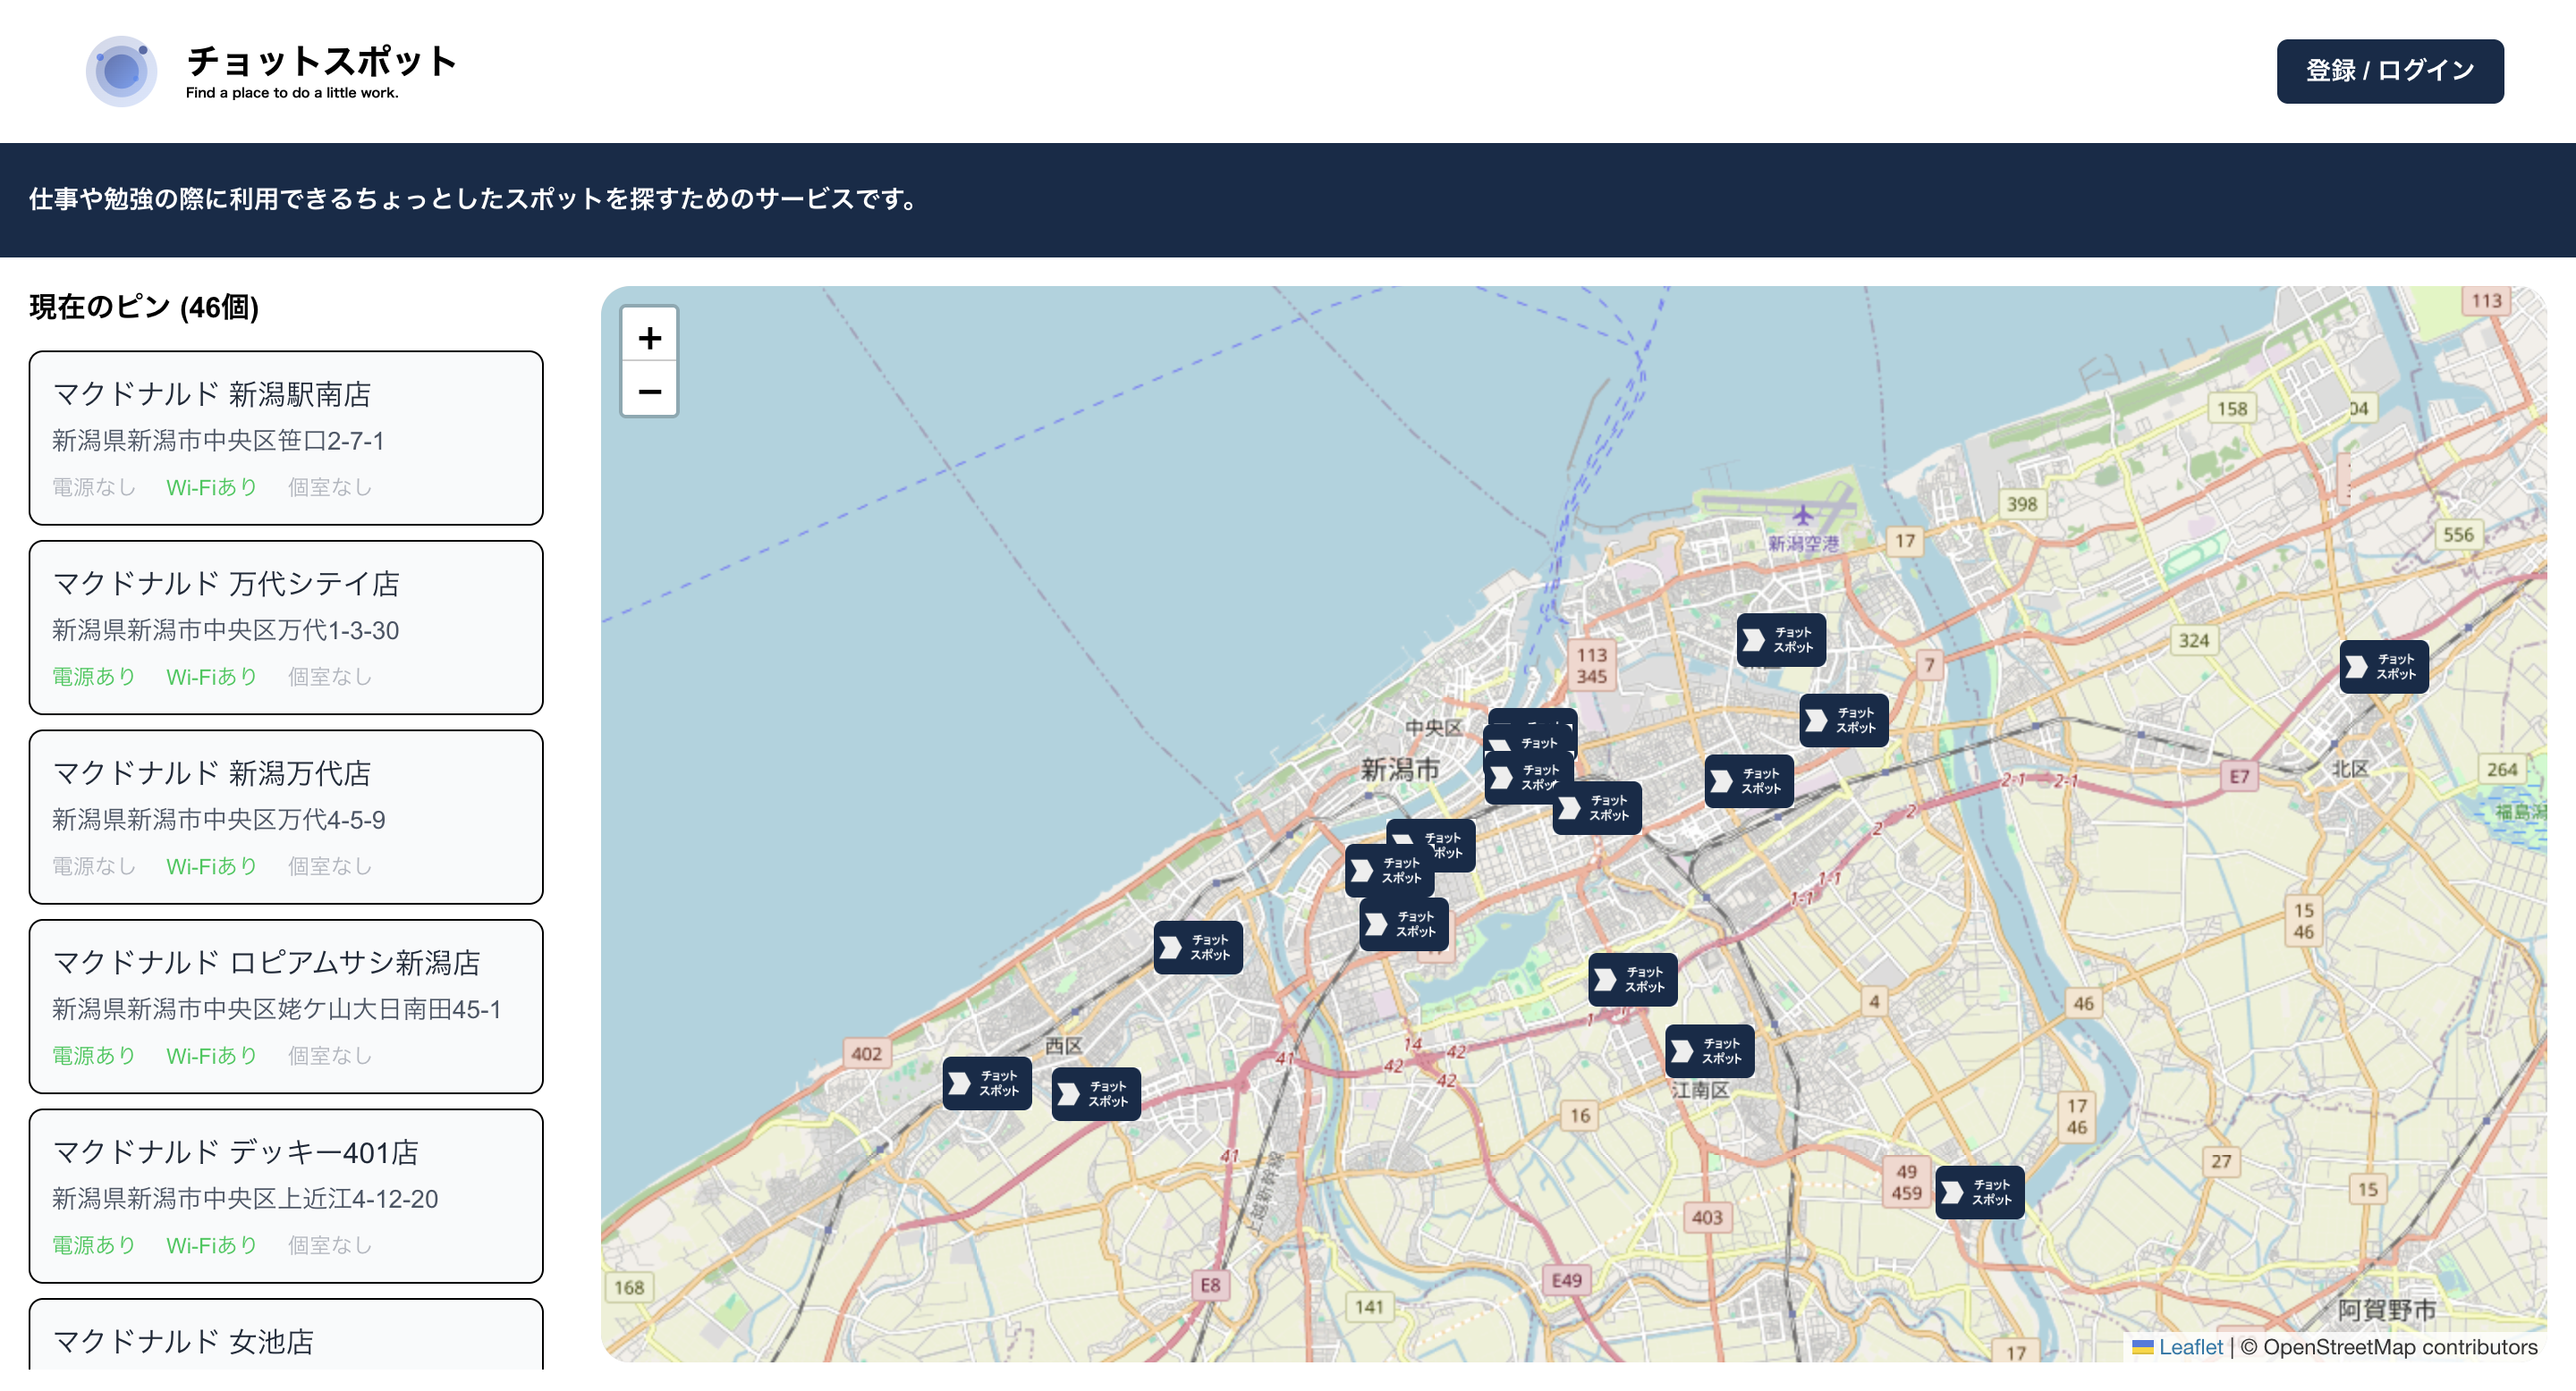
Task: Click map pin just below 新潟空港
Action: click(1780, 639)
